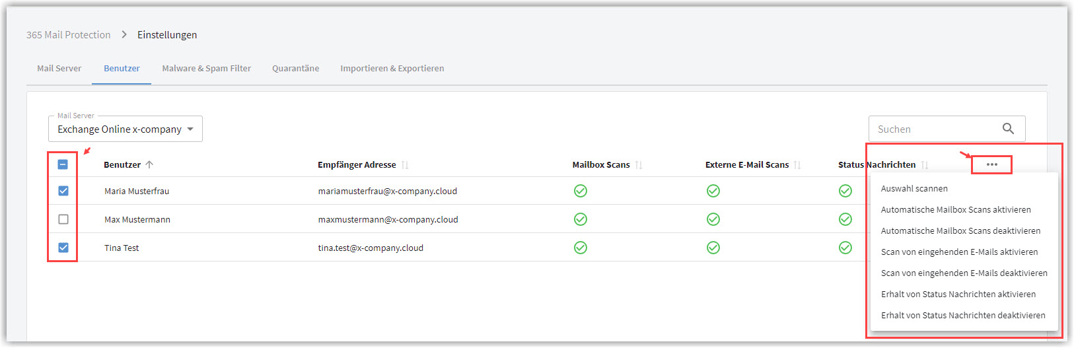Select the Benutzer tab
The height and width of the screenshot is (348, 1074).
click(122, 68)
